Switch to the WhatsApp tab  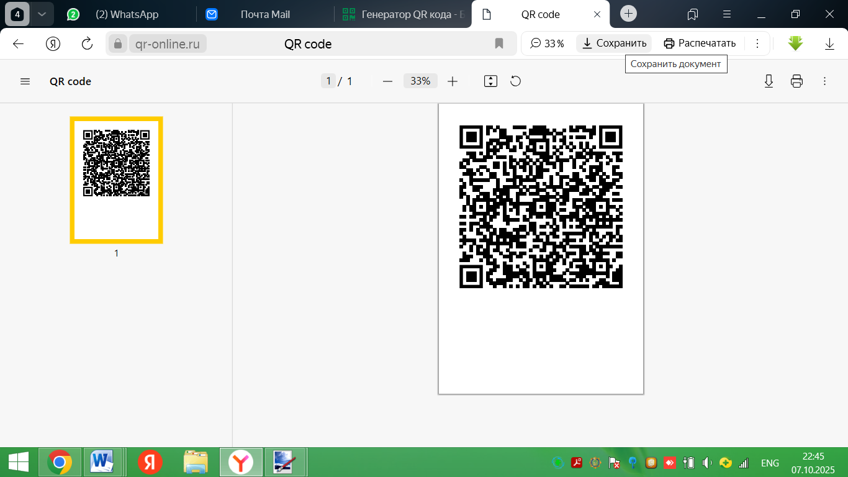pos(127,14)
